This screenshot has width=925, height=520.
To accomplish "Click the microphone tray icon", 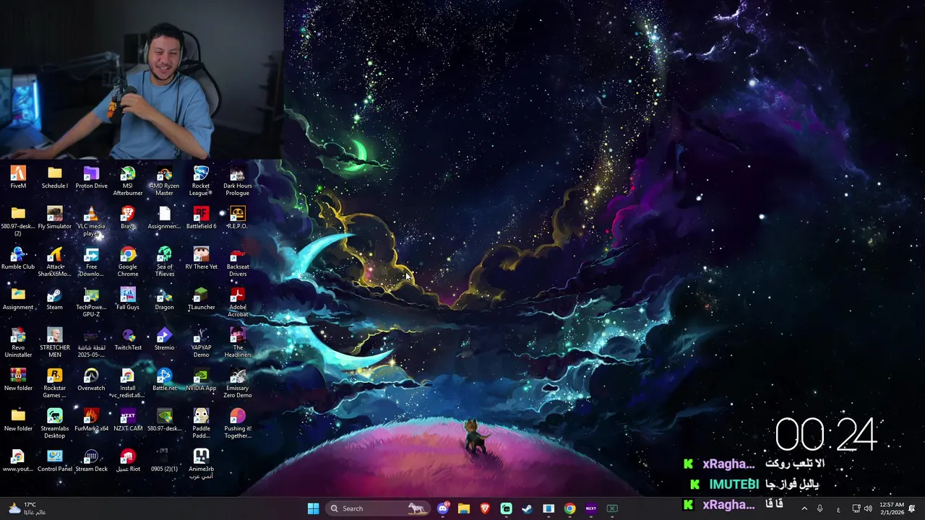I will coord(819,508).
